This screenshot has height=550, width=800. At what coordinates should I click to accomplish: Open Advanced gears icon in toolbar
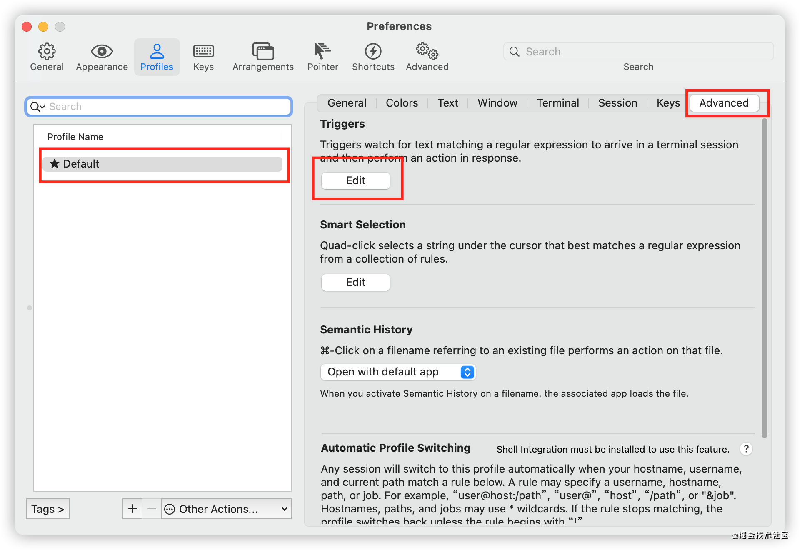[x=427, y=52]
